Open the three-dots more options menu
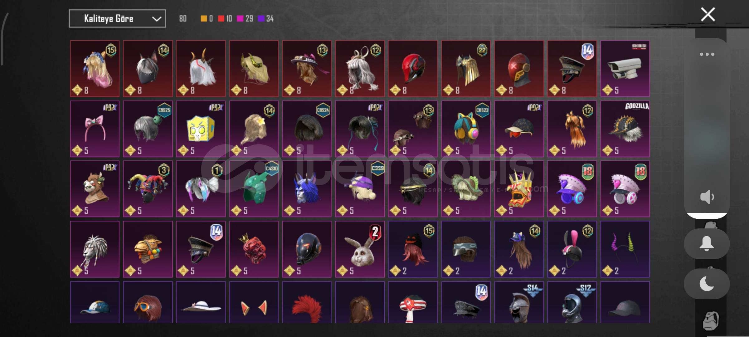The width and height of the screenshot is (749, 337). (707, 54)
